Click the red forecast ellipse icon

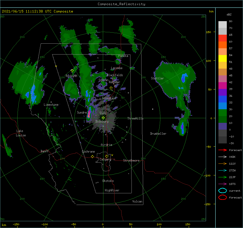tap(222, 197)
